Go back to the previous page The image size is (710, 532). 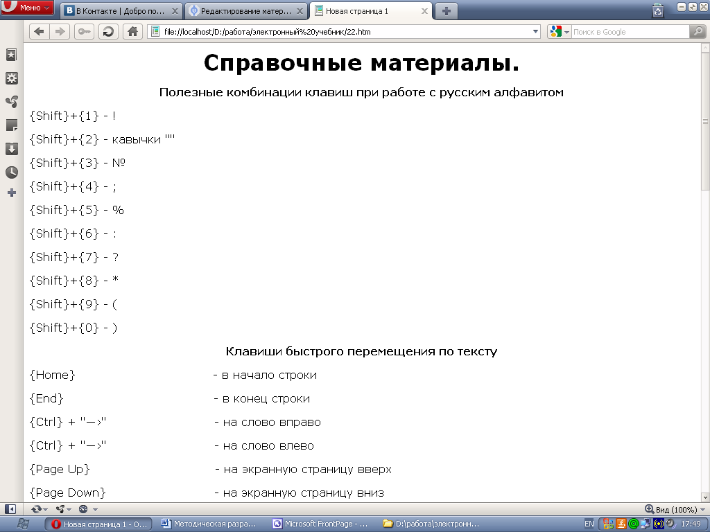(x=39, y=32)
